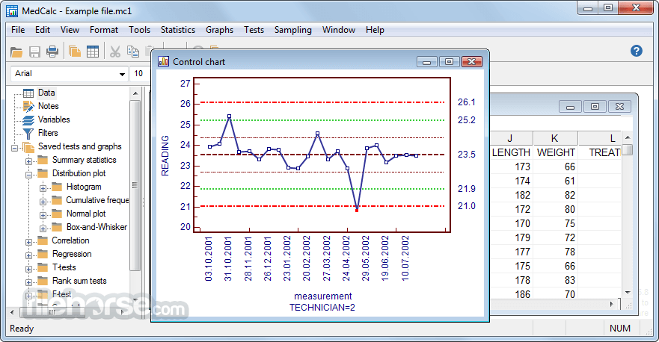Click the contents window toolbar icon
The height and width of the screenshot is (342, 659).
[x=74, y=52]
